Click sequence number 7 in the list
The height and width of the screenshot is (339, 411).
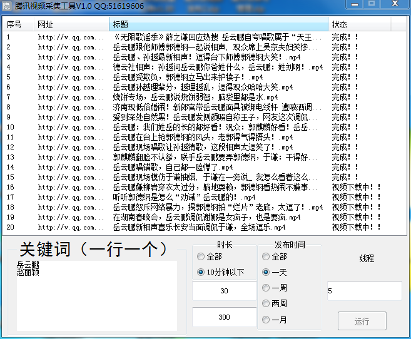(x=8, y=97)
